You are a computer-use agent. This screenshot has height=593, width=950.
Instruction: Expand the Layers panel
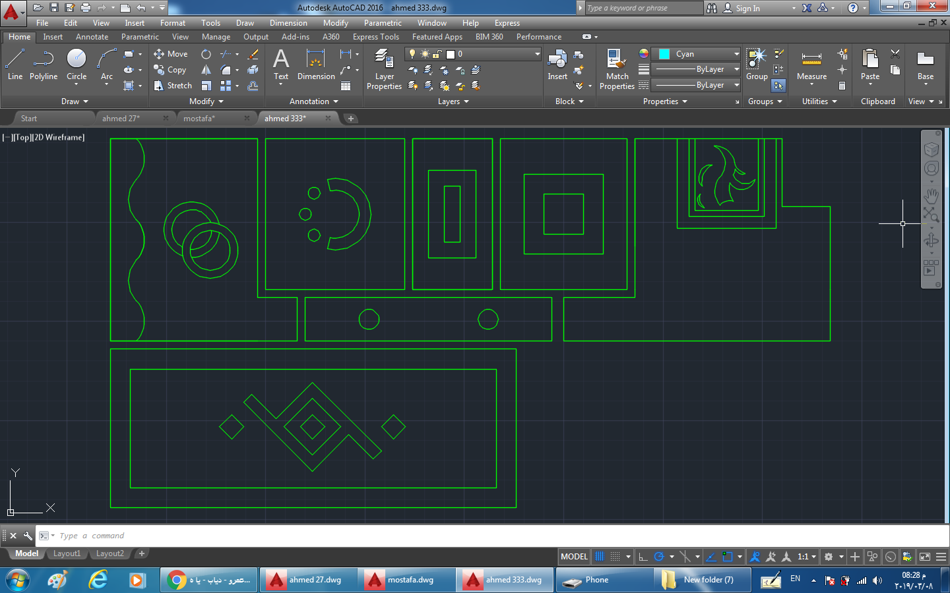(x=453, y=101)
